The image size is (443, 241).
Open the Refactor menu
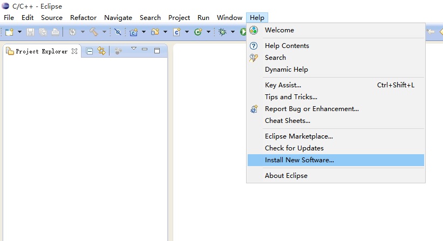tap(83, 17)
